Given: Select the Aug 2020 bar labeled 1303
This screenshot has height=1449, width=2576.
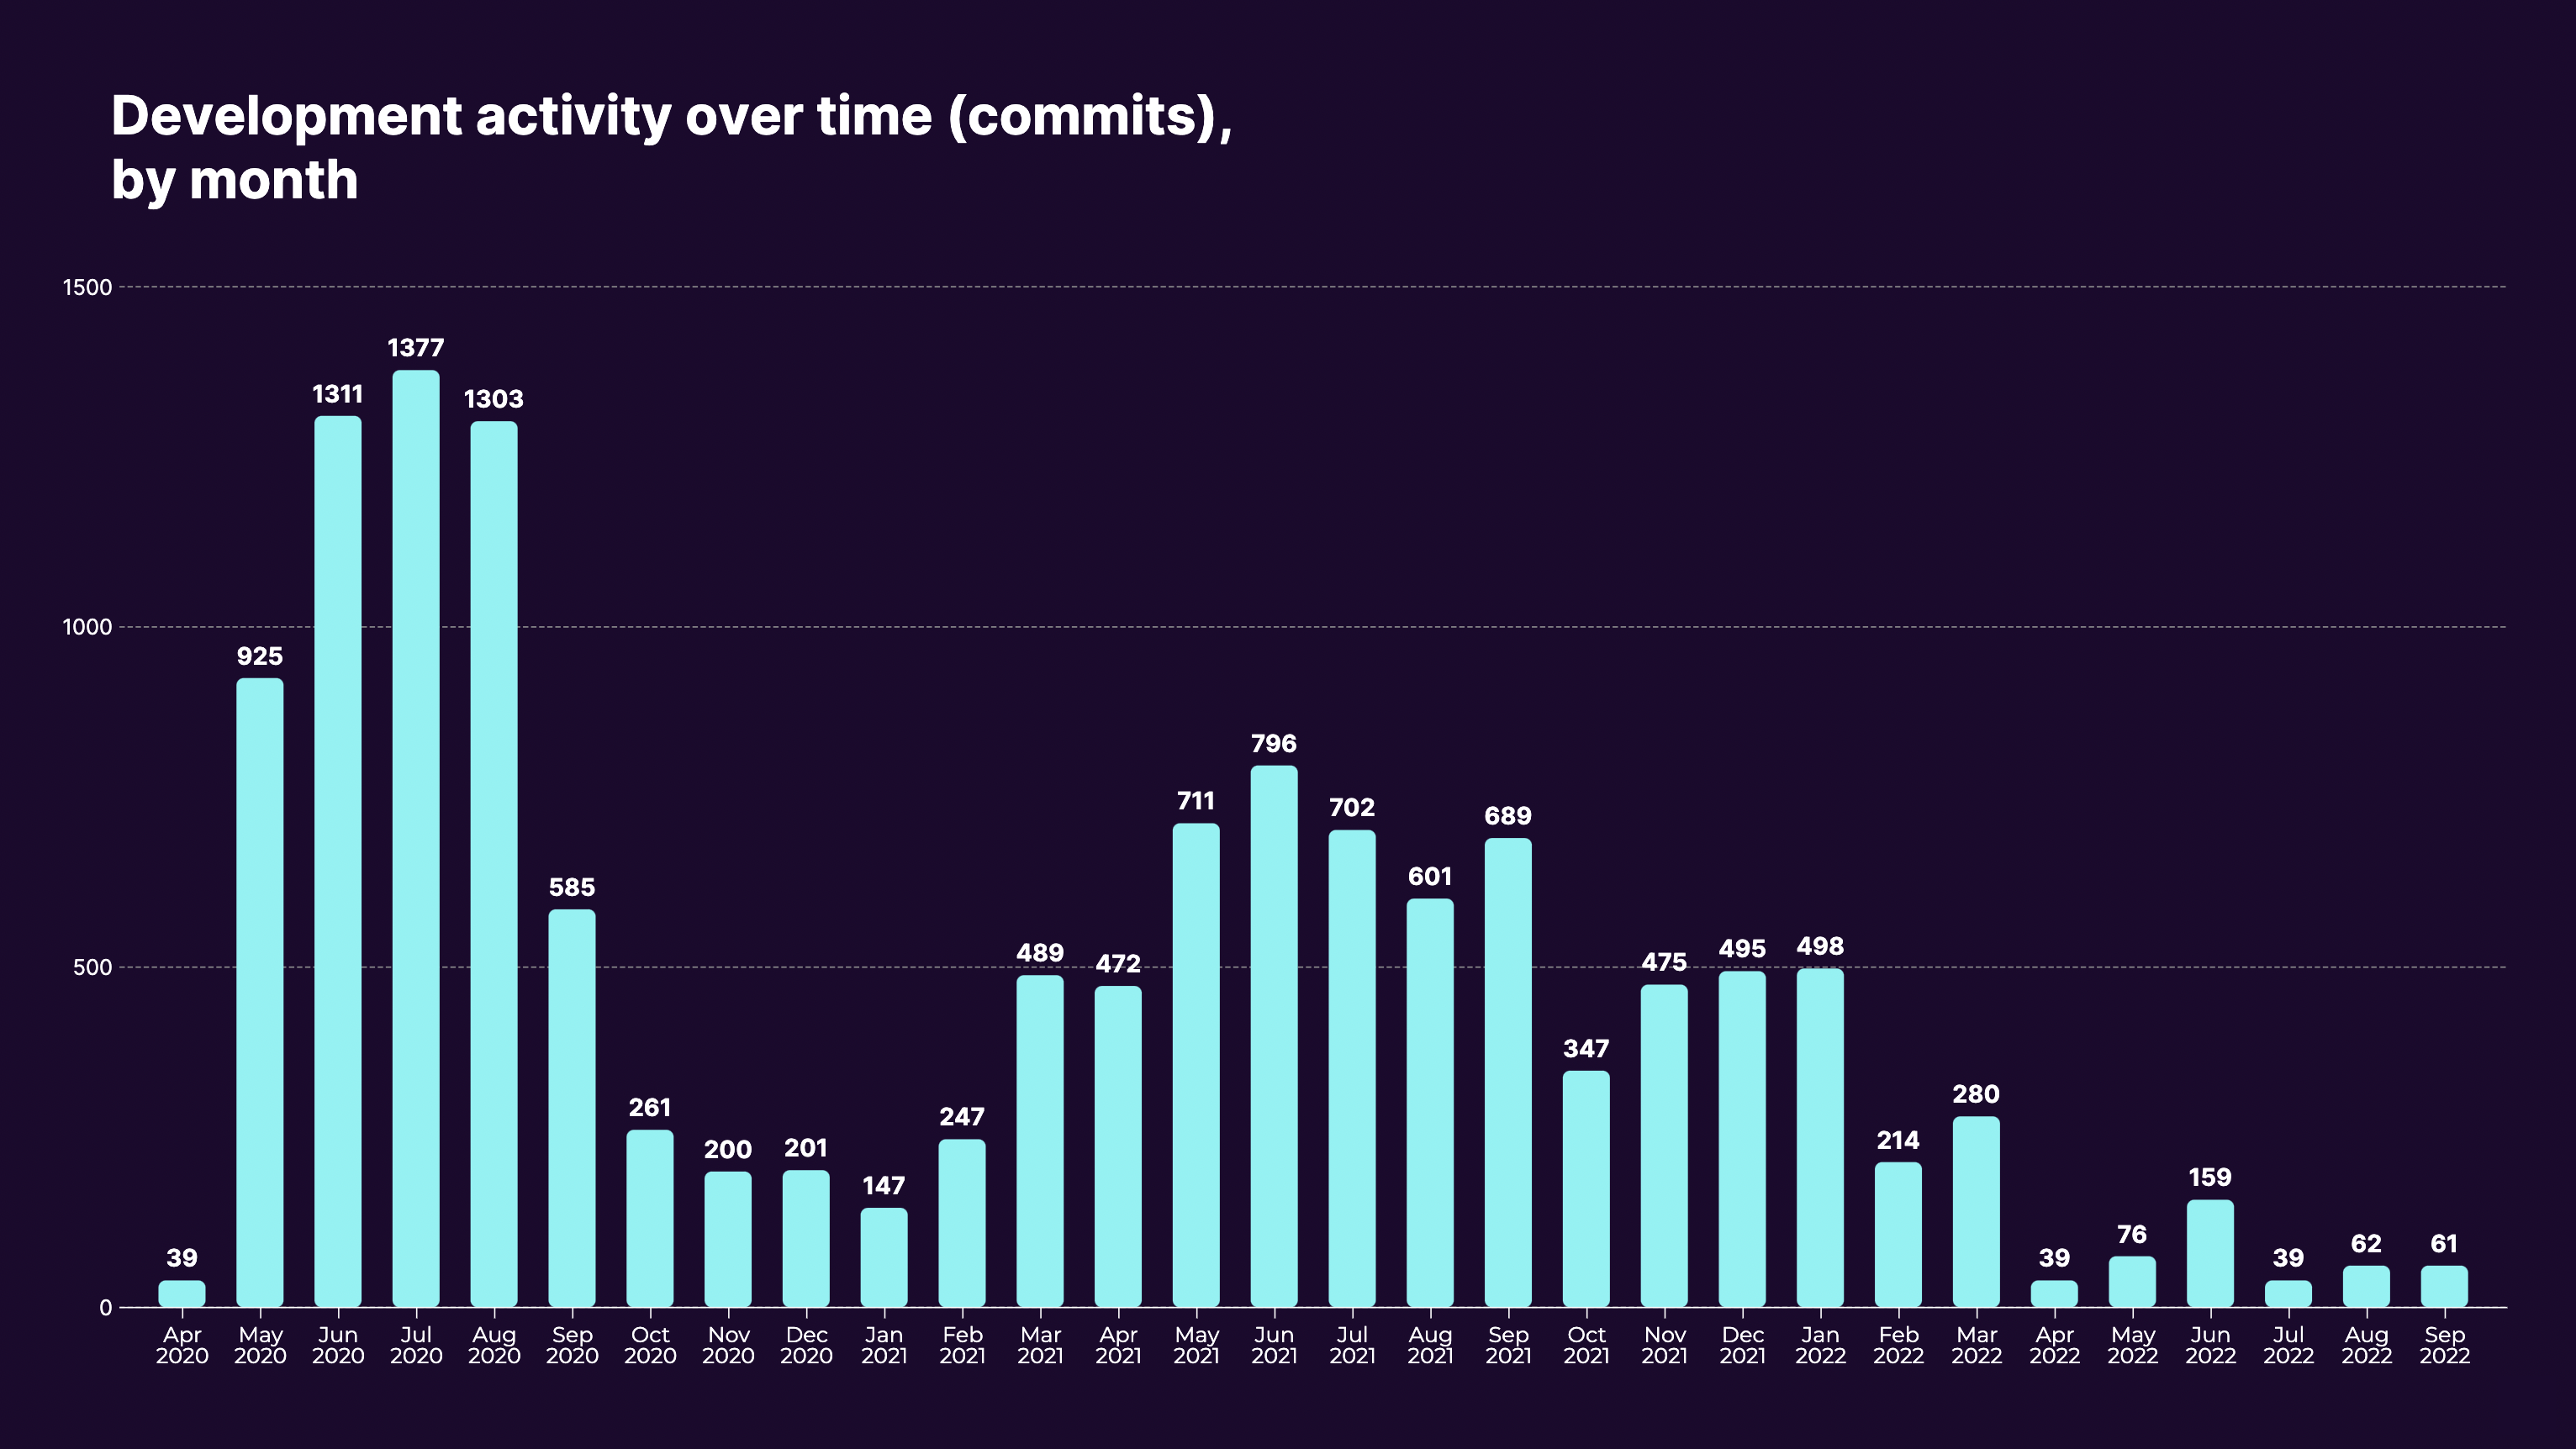Looking at the screenshot, I should [x=493, y=864].
